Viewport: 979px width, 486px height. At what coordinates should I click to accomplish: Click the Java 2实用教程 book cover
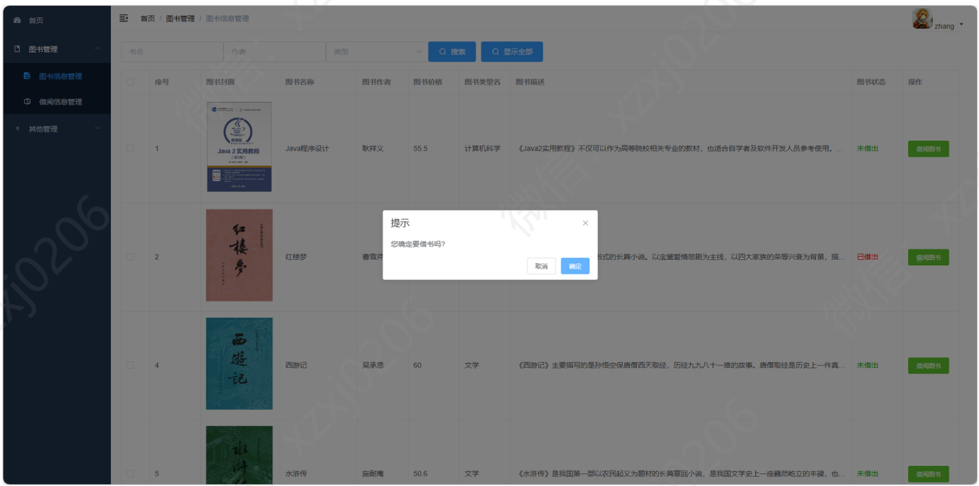(x=239, y=147)
